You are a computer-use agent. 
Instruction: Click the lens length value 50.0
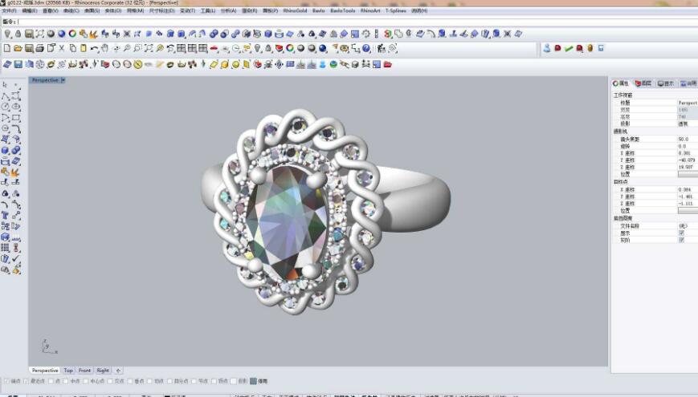(684, 139)
